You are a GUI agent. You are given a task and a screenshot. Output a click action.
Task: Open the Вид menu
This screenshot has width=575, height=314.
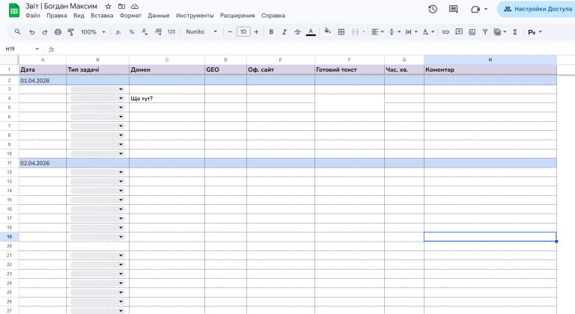tap(79, 16)
